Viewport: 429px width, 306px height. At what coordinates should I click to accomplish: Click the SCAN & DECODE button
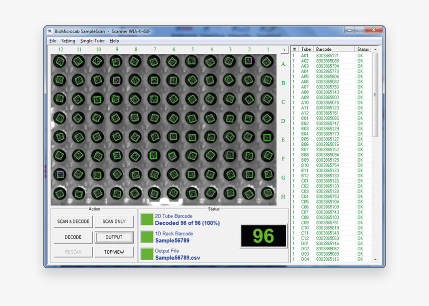[73, 221]
